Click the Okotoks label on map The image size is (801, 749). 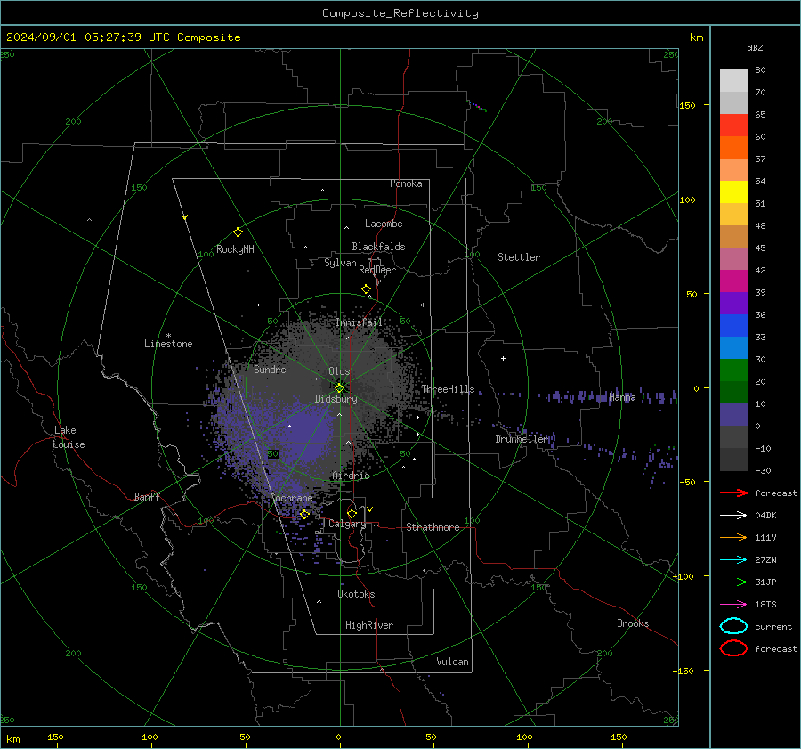[356, 594]
